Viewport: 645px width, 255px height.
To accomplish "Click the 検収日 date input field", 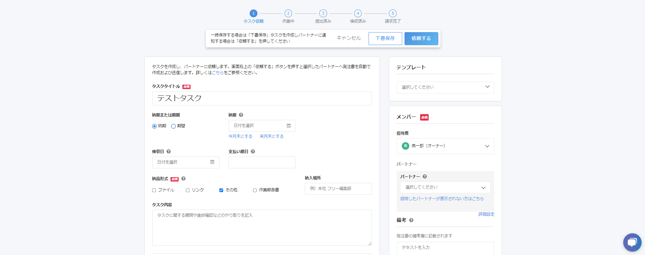I will [186, 162].
